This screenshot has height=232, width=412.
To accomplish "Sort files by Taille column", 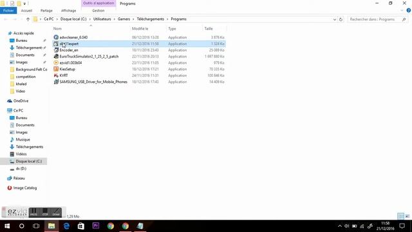I will [x=209, y=28].
